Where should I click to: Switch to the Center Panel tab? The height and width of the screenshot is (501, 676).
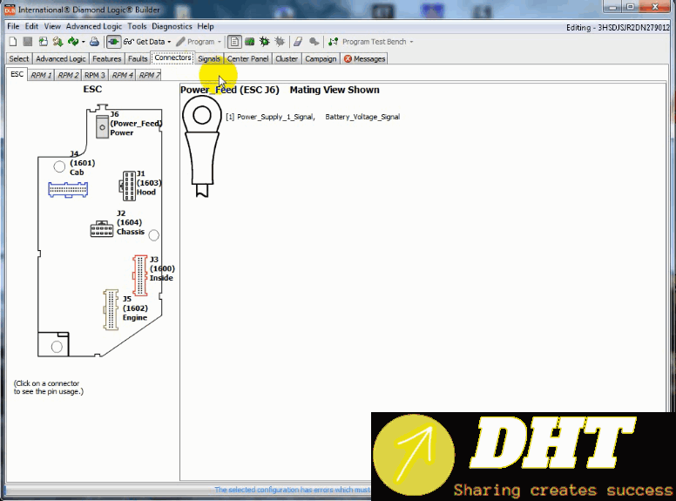coord(248,58)
